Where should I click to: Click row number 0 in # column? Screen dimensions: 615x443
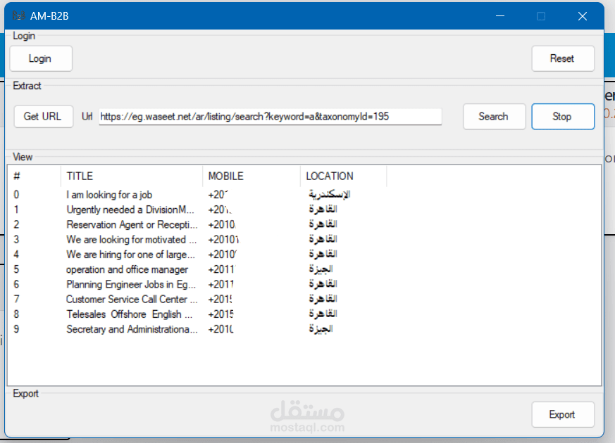tap(16, 195)
